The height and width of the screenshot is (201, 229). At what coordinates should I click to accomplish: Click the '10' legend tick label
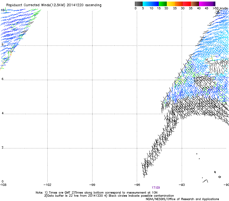[x=151, y=8]
